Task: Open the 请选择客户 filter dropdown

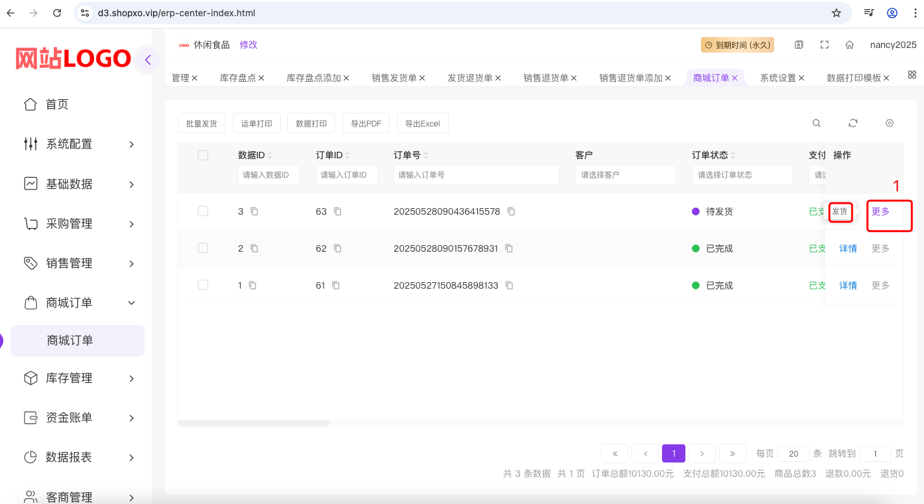Action: coord(626,174)
